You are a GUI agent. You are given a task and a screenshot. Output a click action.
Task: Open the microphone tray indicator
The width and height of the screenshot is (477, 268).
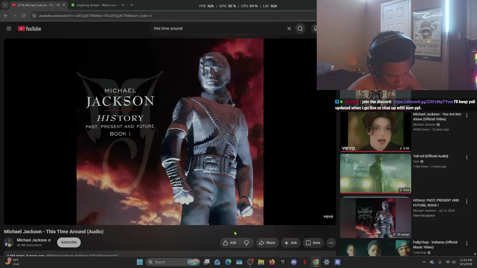(x=440, y=262)
